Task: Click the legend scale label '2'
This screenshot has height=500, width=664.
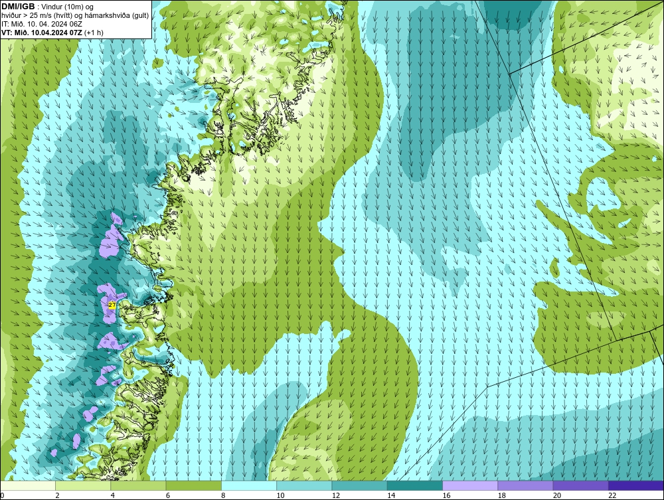Action: pyautogui.click(x=57, y=496)
